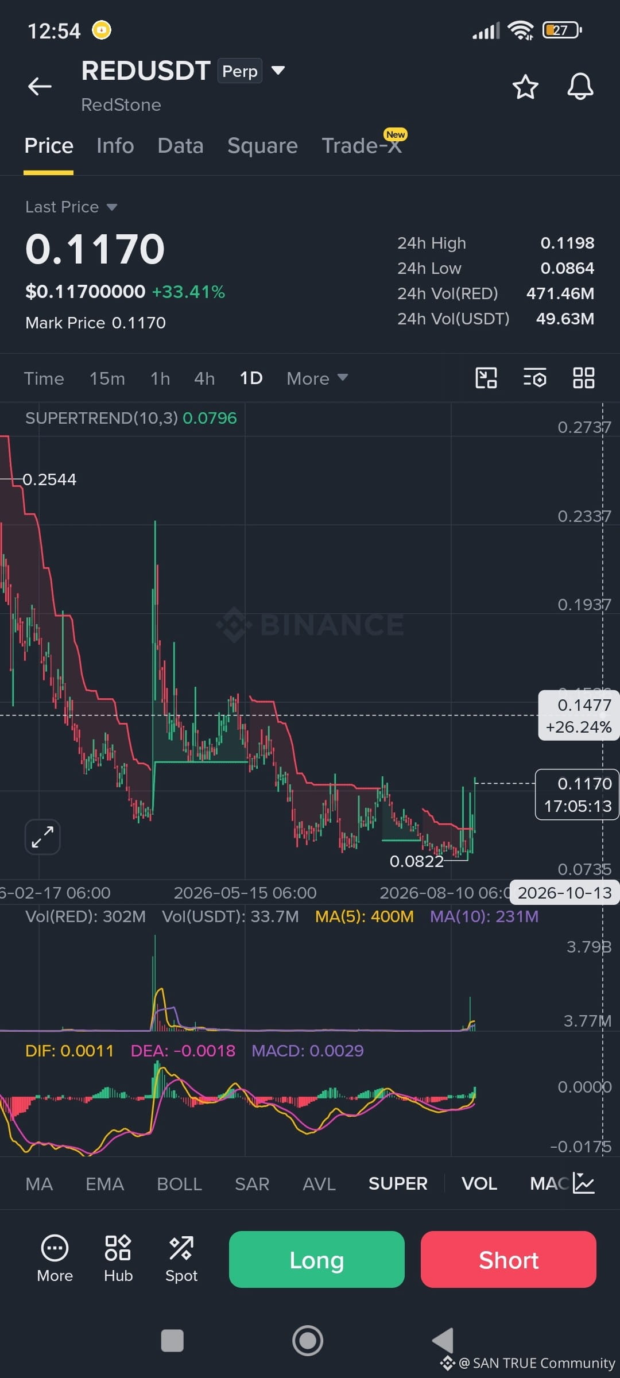
Task: Toggle the EMA indicator
Action: [x=104, y=1184]
